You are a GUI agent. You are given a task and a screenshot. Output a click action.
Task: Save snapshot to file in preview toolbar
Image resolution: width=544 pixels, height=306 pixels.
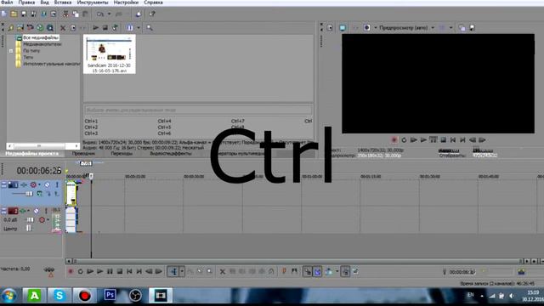473,28
